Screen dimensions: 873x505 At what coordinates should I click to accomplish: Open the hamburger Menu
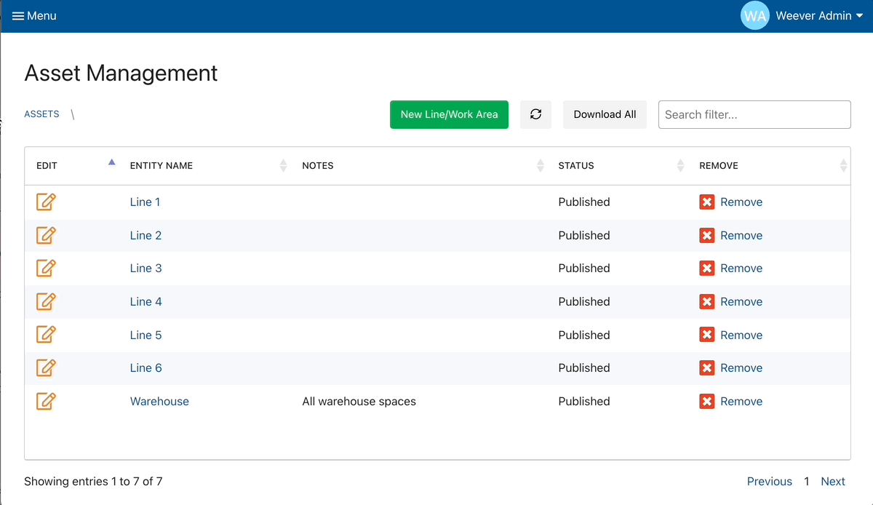[x=34, y=16]
